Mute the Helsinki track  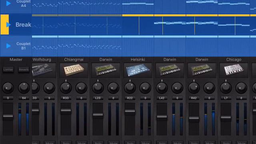[x=146, y=142]
